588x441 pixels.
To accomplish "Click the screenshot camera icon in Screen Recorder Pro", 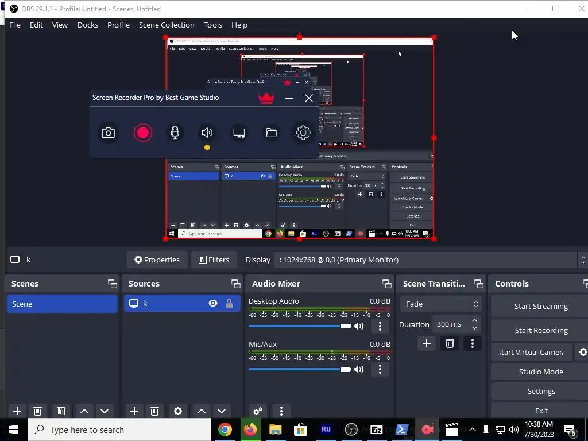I will click(x=108, y=133).
